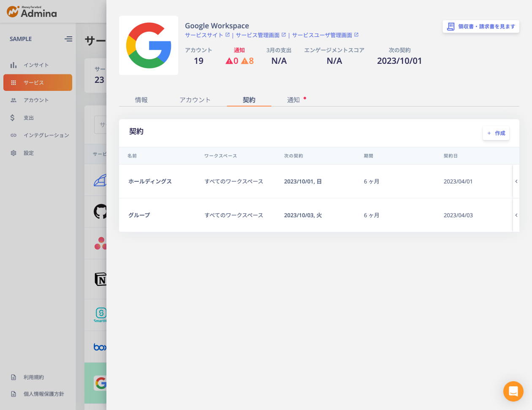The height and width of the screenshot is (410, 532).
Task: Click the 次の契約 date 2023/10/01 in header
Action: pos(399,61)
